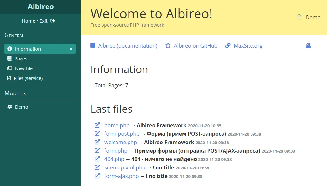Click the donate icon at top right
327x186 pixels.
click(308, 46)
